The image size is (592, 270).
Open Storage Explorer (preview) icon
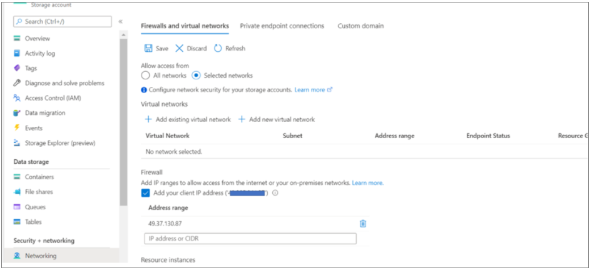pyautogui.click(x=17, y=143)
